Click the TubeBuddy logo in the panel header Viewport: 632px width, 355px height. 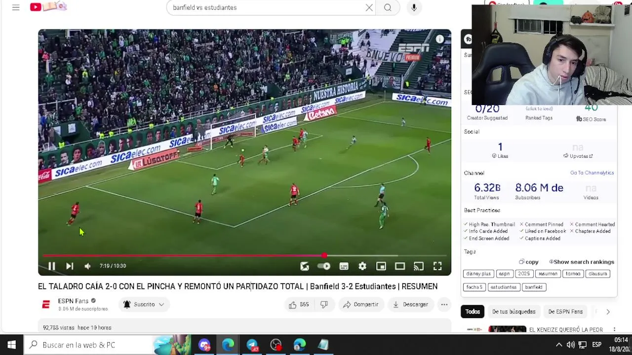pyautogui.click(x=468, y=39)
